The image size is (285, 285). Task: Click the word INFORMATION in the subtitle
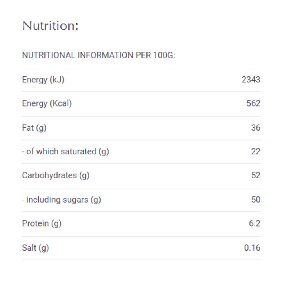[x=105, y=55]
